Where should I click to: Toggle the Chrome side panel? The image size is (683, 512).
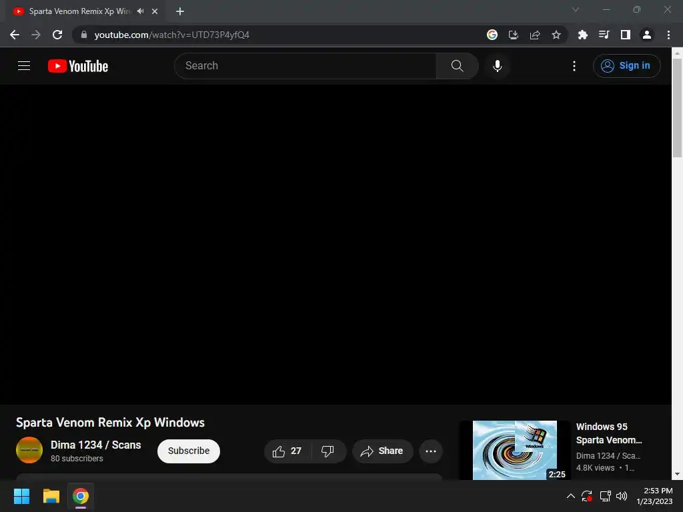coord(626,35)
